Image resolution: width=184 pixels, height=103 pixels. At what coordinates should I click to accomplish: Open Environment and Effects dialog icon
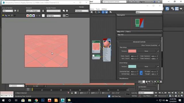point(67,11)
